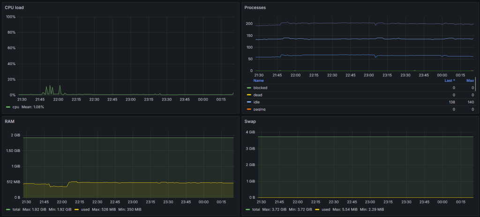The width and height of the screenshot is (480, 217).
Task: Expand the RAM panel title menu
Action: click(x=9, y=121)
